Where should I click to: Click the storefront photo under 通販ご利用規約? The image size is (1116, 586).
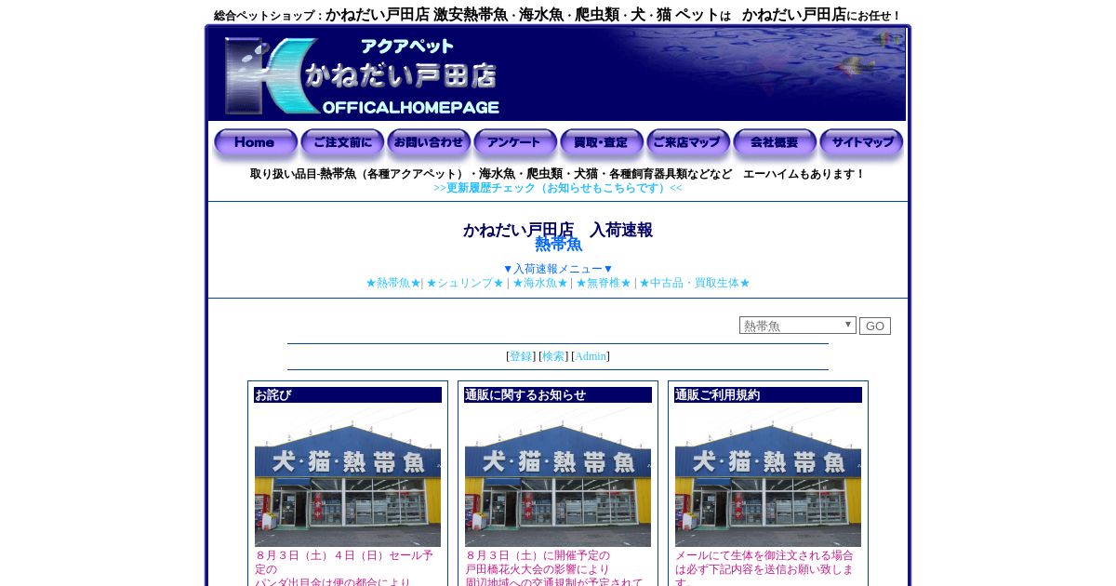coord(768,476)
